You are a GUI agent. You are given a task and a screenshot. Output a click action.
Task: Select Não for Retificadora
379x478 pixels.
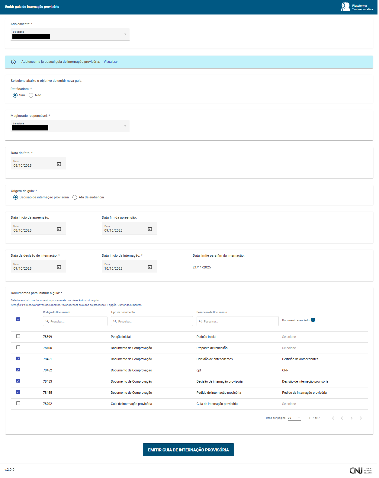point(31,95)
